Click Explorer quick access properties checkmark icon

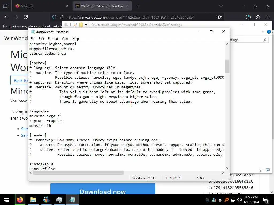tap(75, 25)
